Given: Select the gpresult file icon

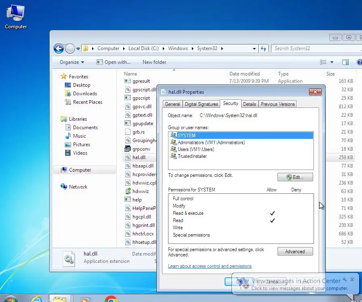Looking at the screenshot, I should (128, 81).
